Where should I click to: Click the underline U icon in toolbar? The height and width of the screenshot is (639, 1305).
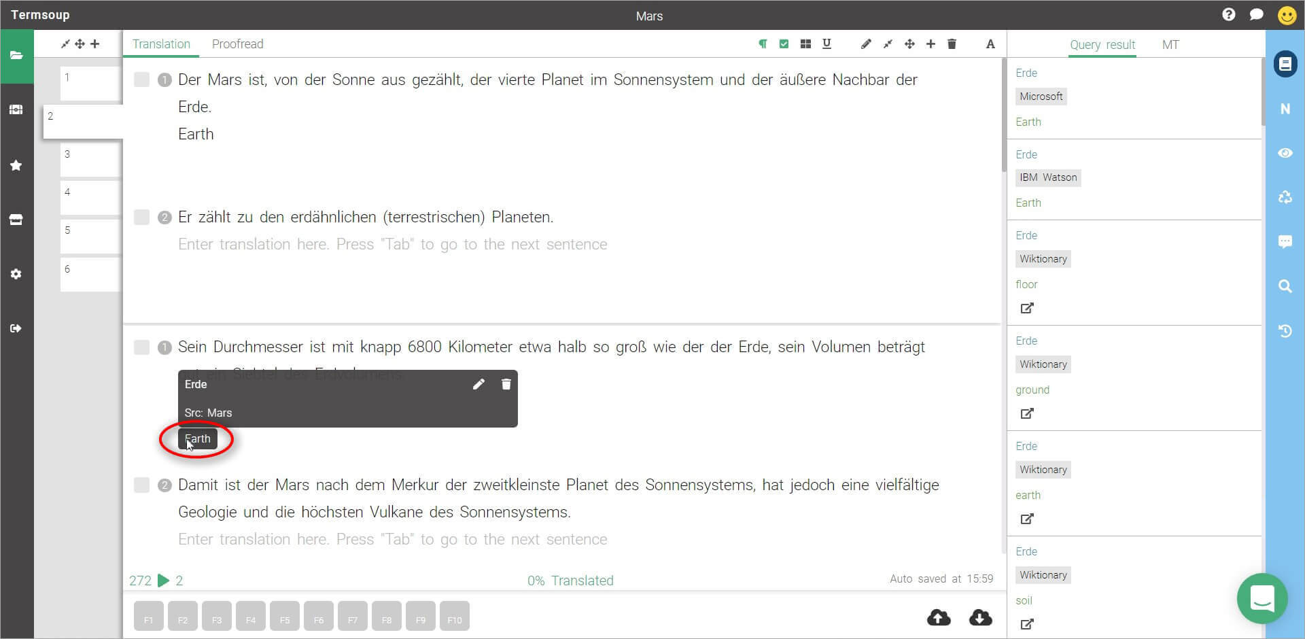[826, 44]
